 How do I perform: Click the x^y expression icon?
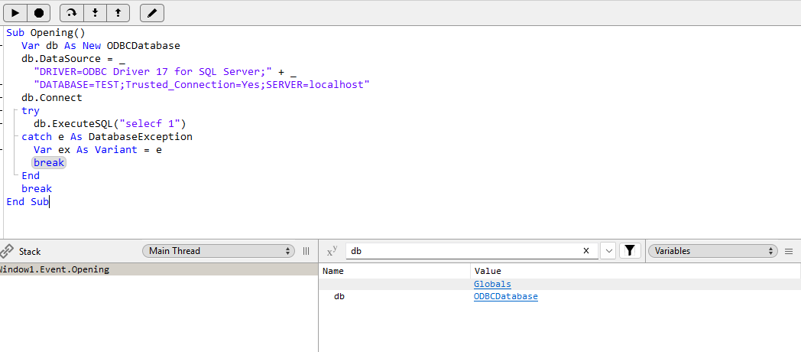pyautogui.click(x=332, y=251)
